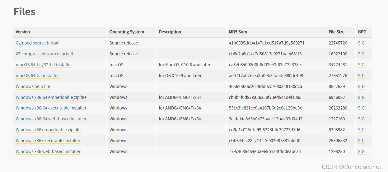Click SIG for Windows x86 web-based installer
The image size is (388, 172).
(x=361, y=151)
